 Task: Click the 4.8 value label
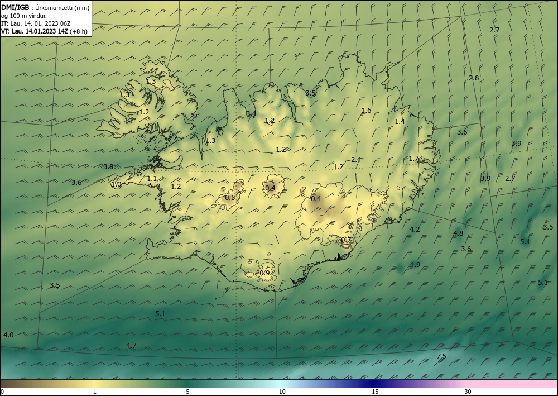[458, 233]
